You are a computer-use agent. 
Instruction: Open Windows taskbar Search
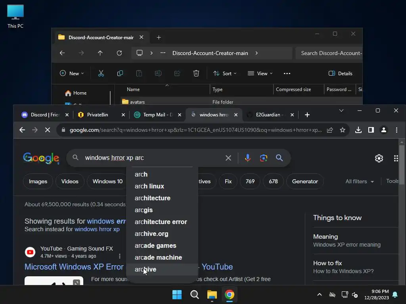click(194, 294)
